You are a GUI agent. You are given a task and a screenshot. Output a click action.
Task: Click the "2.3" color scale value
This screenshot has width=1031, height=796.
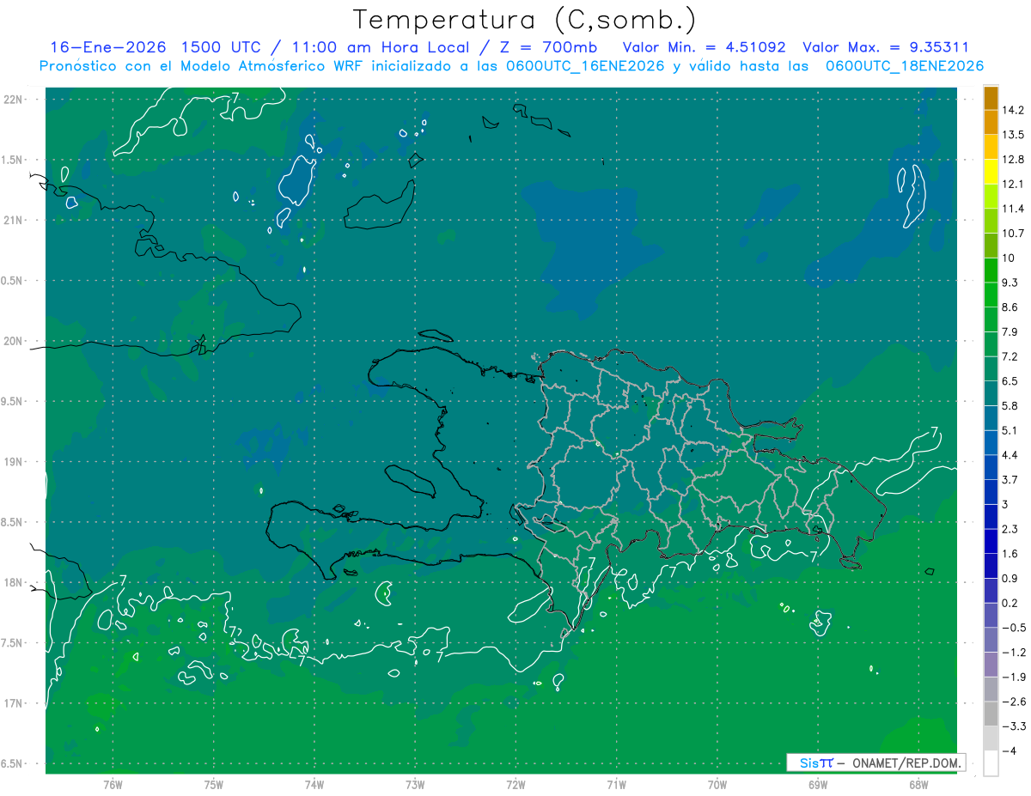(1010, 529)
